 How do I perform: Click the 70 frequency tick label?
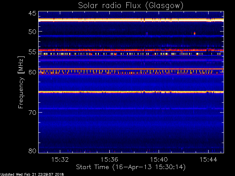tap(32, 113)
